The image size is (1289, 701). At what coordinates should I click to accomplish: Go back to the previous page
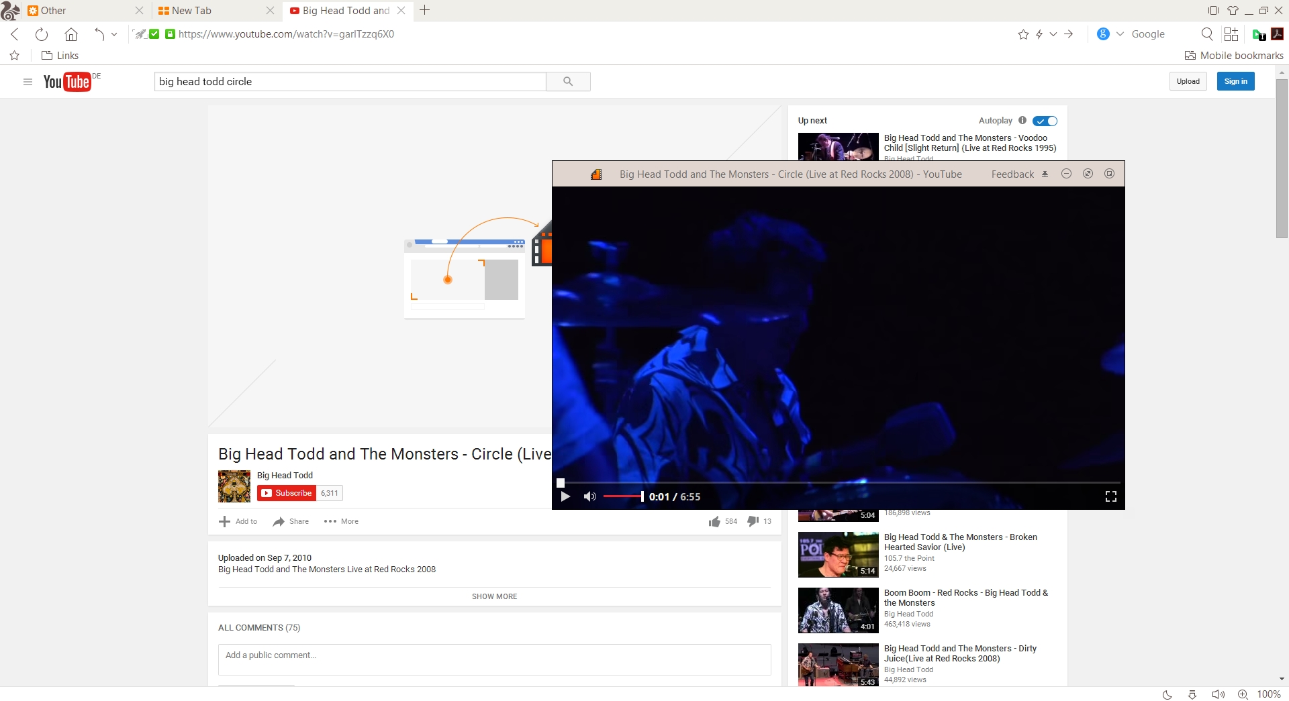(15, 34)
